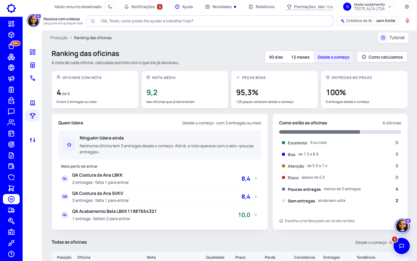
Task: Open the question mark help icon in sidebar
Action: pyautogui.click(x=11, y=254)
